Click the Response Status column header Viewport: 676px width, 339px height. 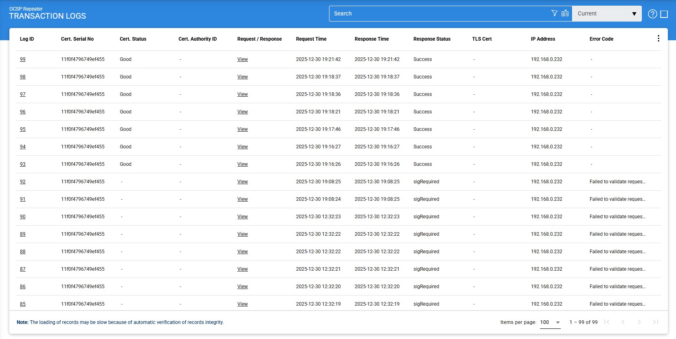point(432,39)
